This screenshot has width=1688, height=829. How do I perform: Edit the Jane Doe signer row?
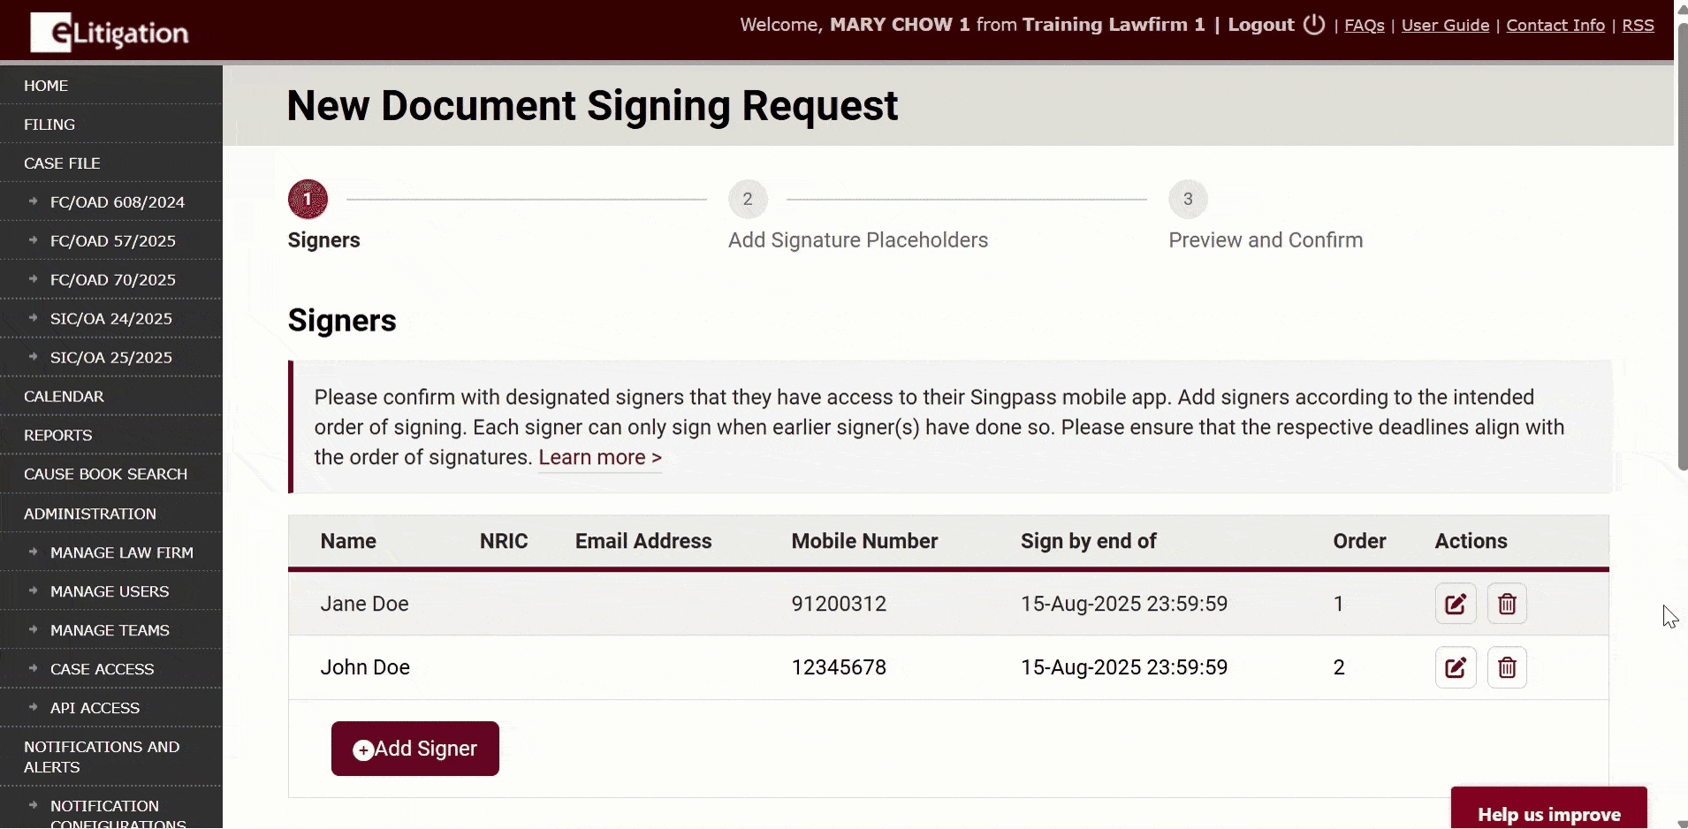pos(1455,604)
